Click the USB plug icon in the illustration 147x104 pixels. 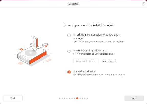[x=45, y=45]
